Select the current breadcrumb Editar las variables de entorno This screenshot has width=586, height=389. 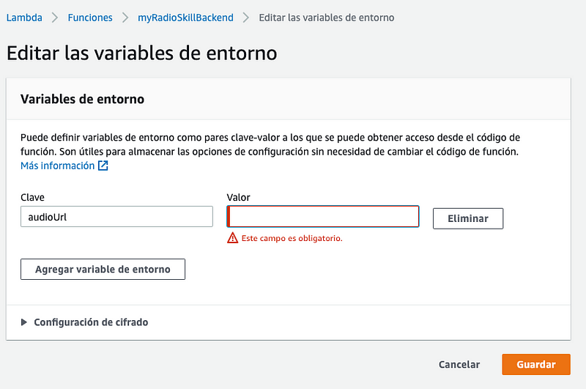click(326, 18)
